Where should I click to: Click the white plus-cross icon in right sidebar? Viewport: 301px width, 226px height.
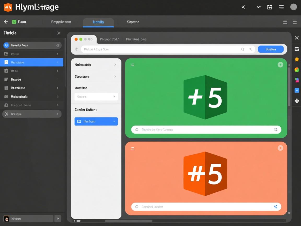click(x=297, y=101)
